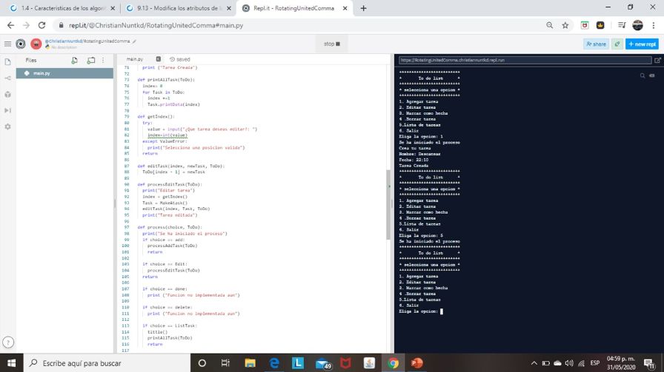Open the version control sidebar icon
Image resolution: width=664 pixels, height=372 pixels.
[8, 78]
